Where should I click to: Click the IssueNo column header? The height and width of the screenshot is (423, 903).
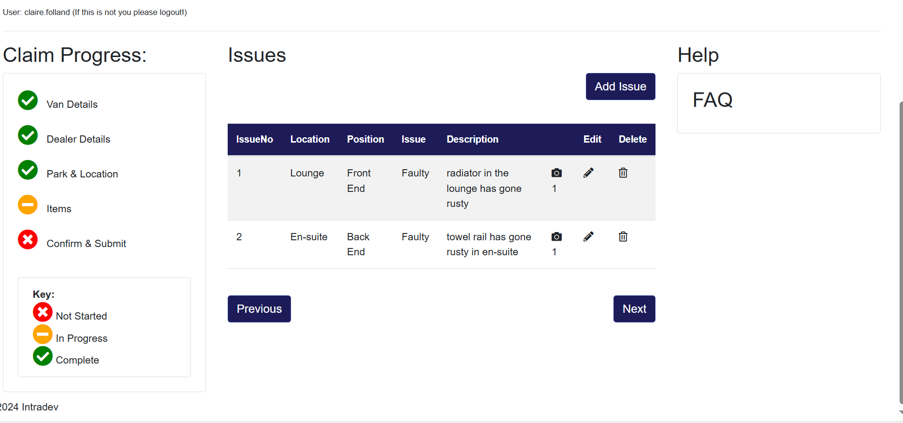point(255,139)
